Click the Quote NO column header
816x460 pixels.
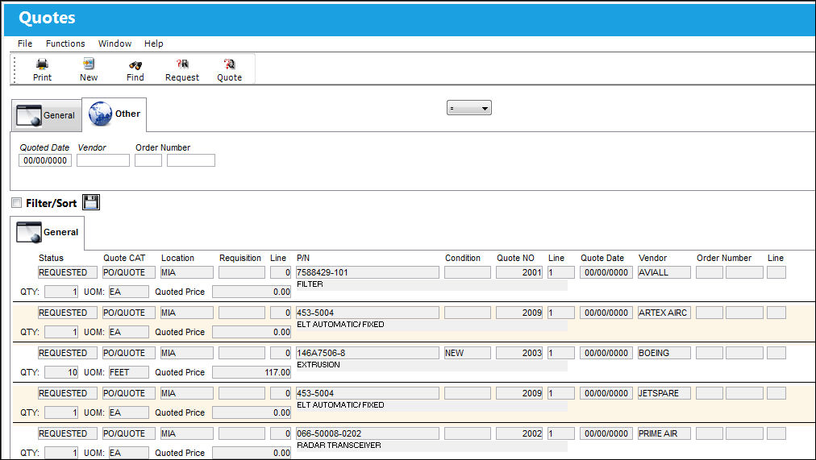515,258
